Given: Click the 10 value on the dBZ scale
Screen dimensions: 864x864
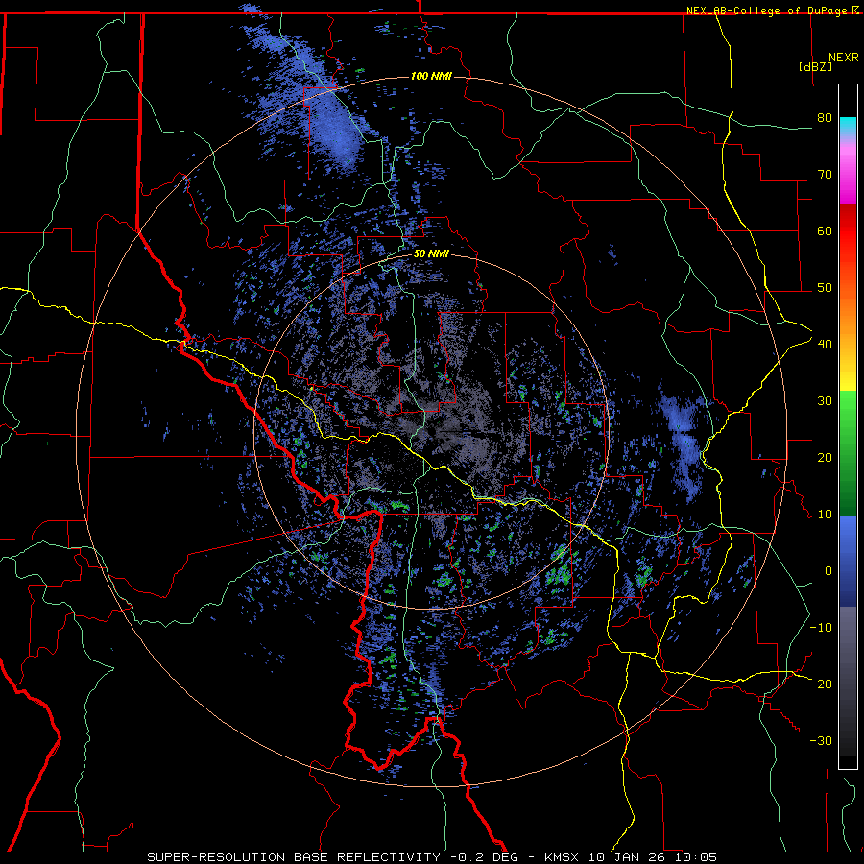Looking at the screenshot, I should tap(825, 515).
